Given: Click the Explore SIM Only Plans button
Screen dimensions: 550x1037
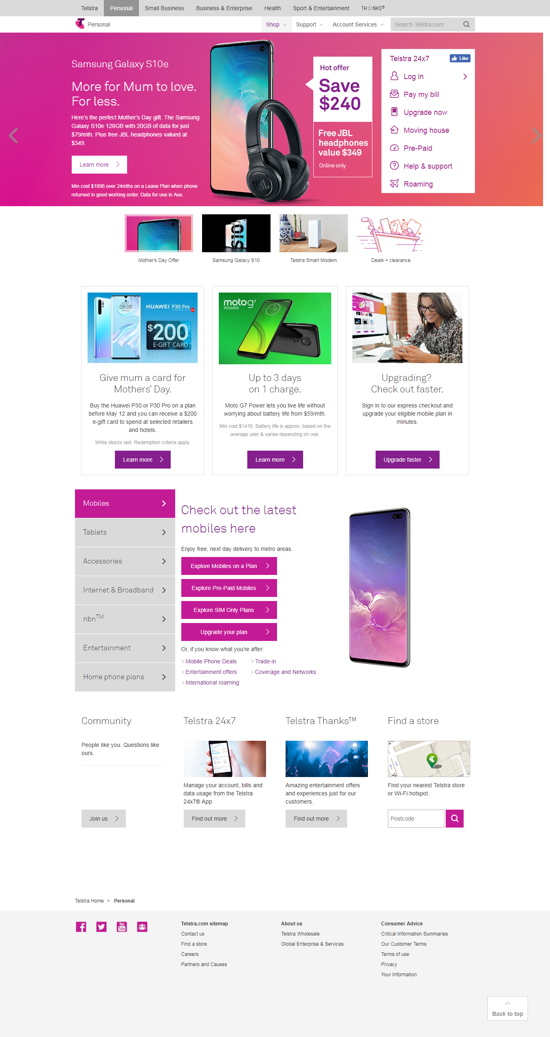Looking at the screenshot, I should click(229, 610).
